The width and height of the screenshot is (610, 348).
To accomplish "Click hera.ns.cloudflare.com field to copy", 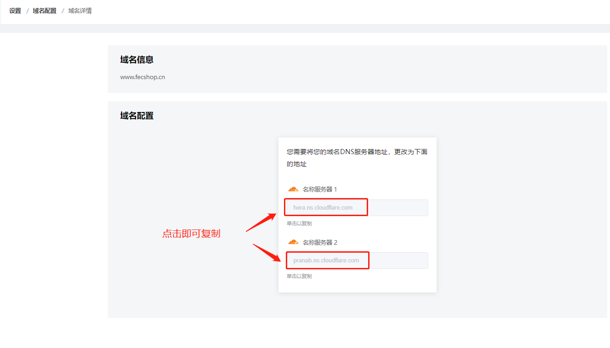I will (x=357, y=208).
